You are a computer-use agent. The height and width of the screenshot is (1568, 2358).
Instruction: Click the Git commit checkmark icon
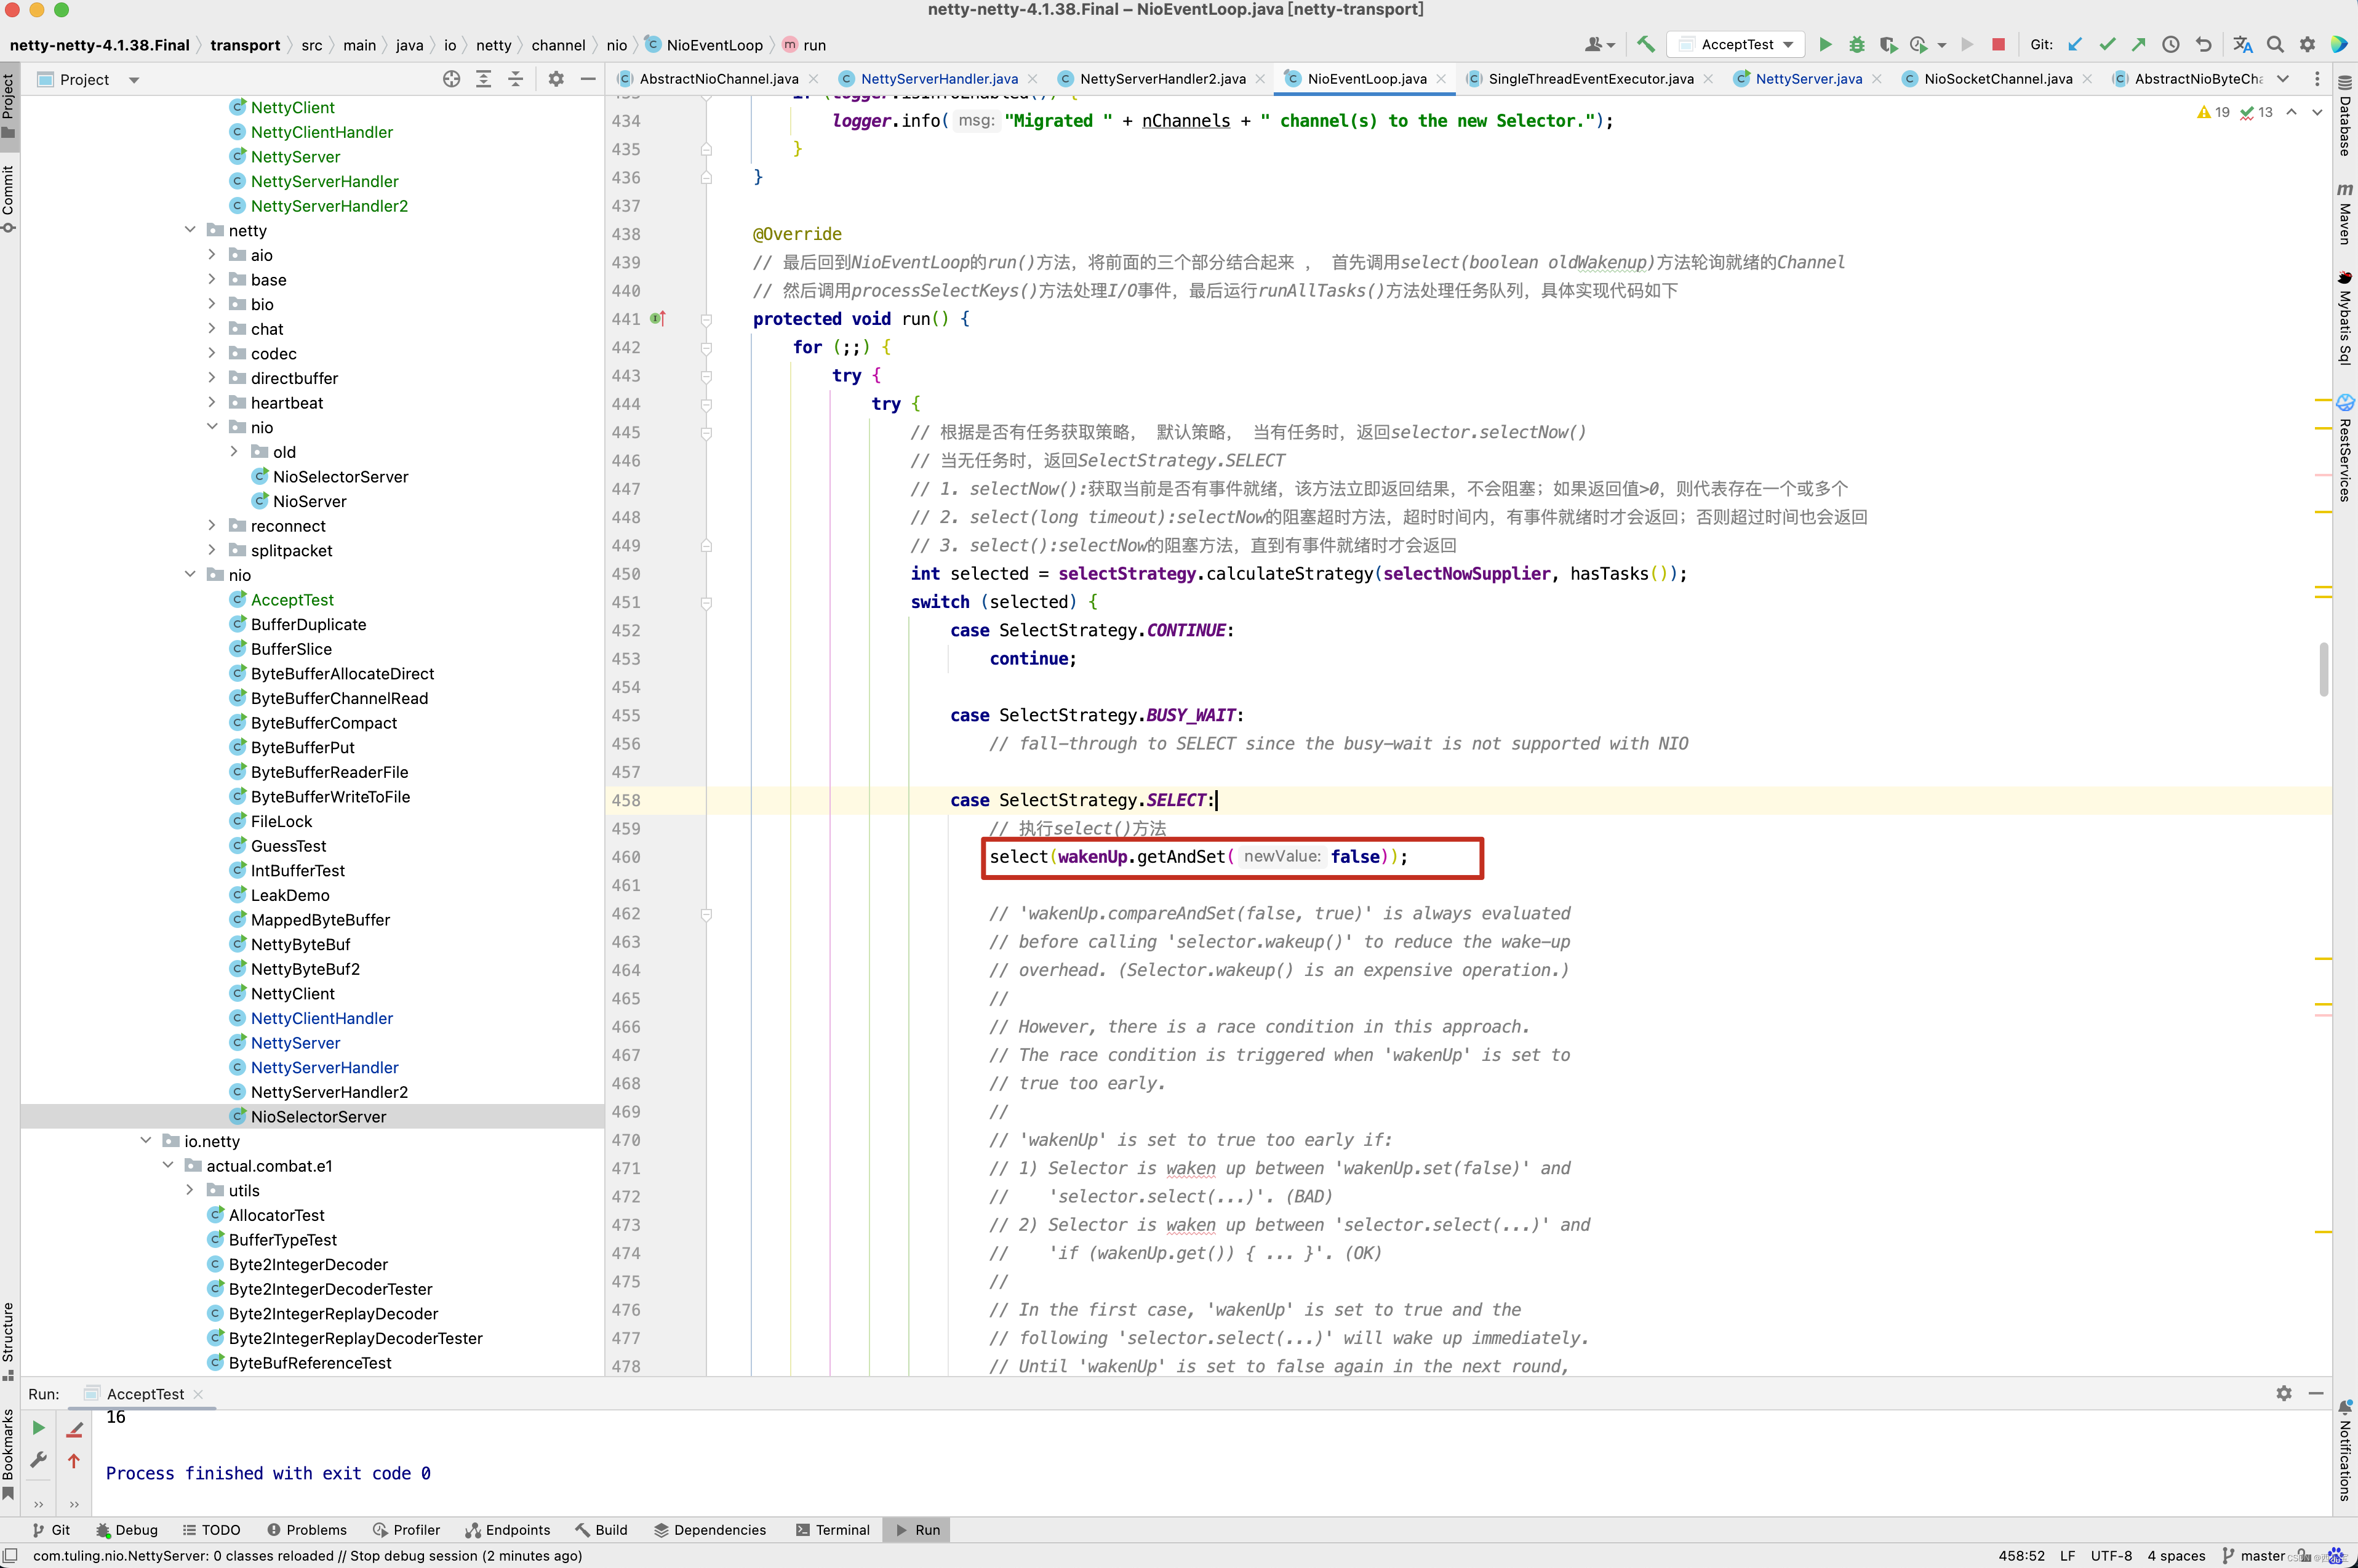pos(2107,44)
